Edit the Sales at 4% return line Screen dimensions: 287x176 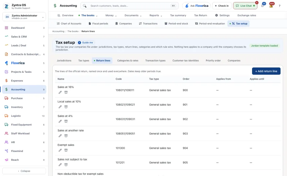(x=60, y=121)
